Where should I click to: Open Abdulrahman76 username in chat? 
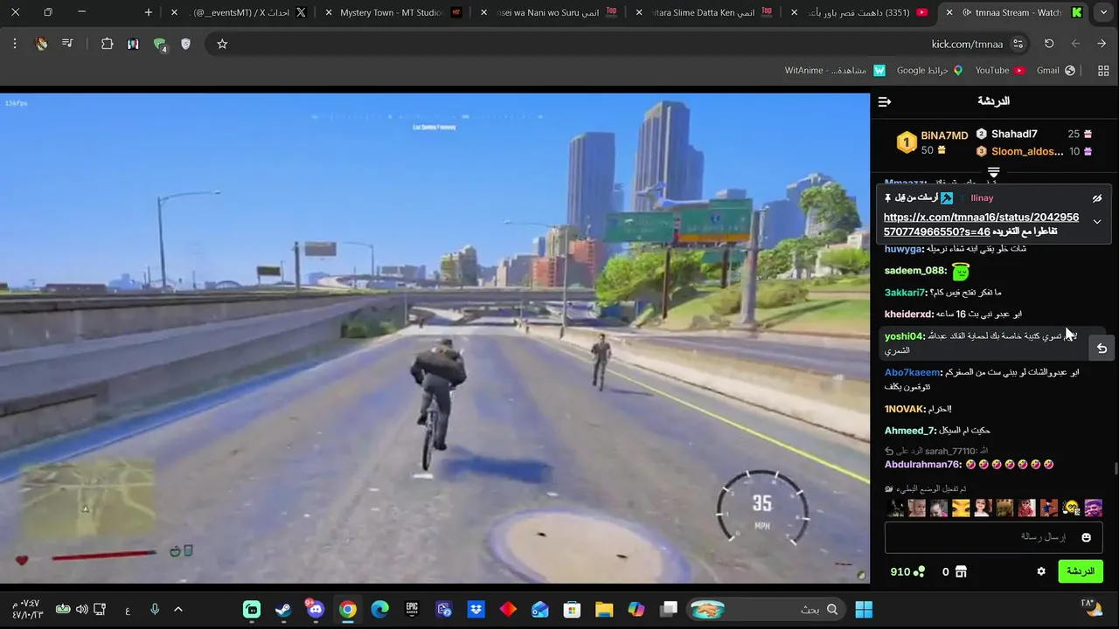click(922, 465)
